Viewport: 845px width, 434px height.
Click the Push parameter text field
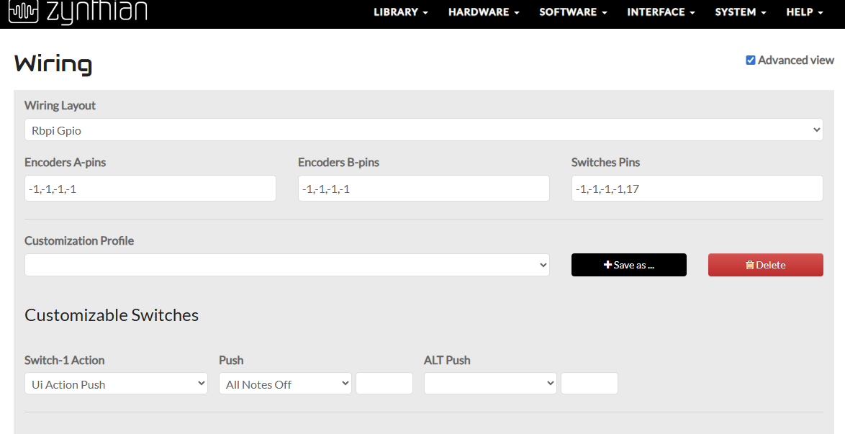[384, 384]
